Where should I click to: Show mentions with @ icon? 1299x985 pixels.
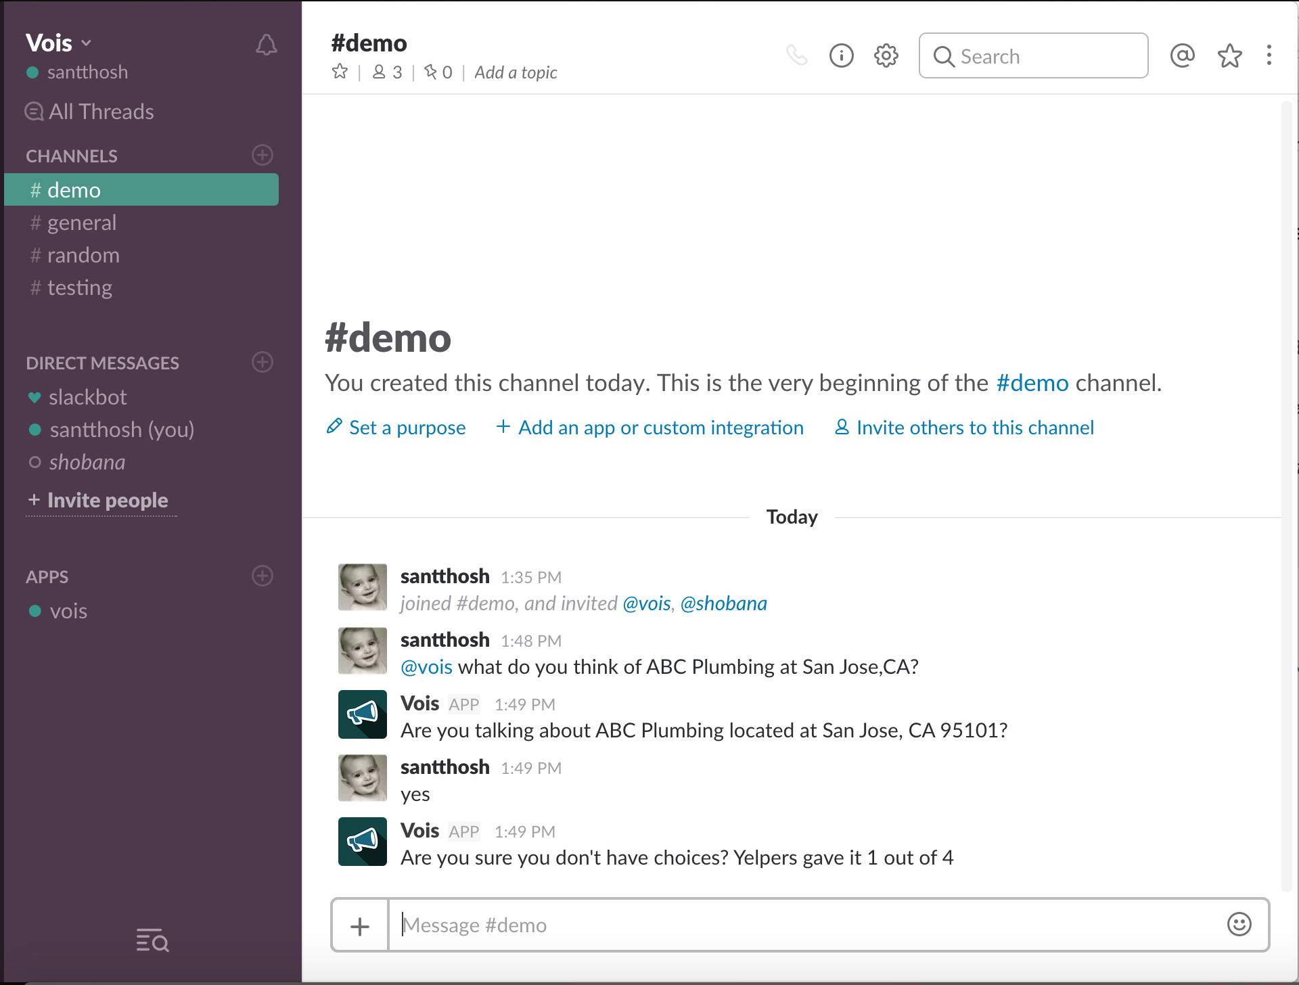[1182, 55]
